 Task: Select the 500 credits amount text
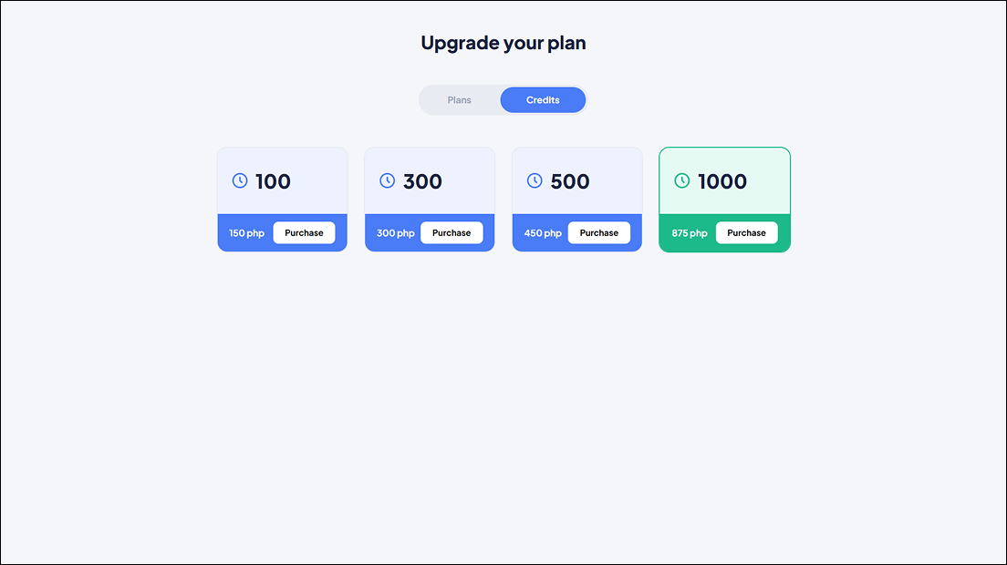[x=570, y=181]
